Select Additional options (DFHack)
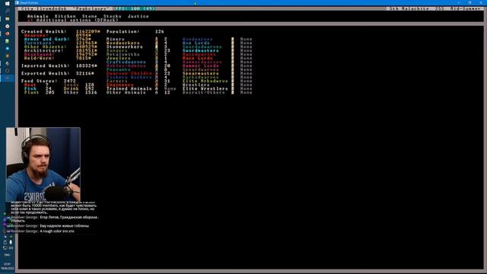 click(x=73, y=21)
